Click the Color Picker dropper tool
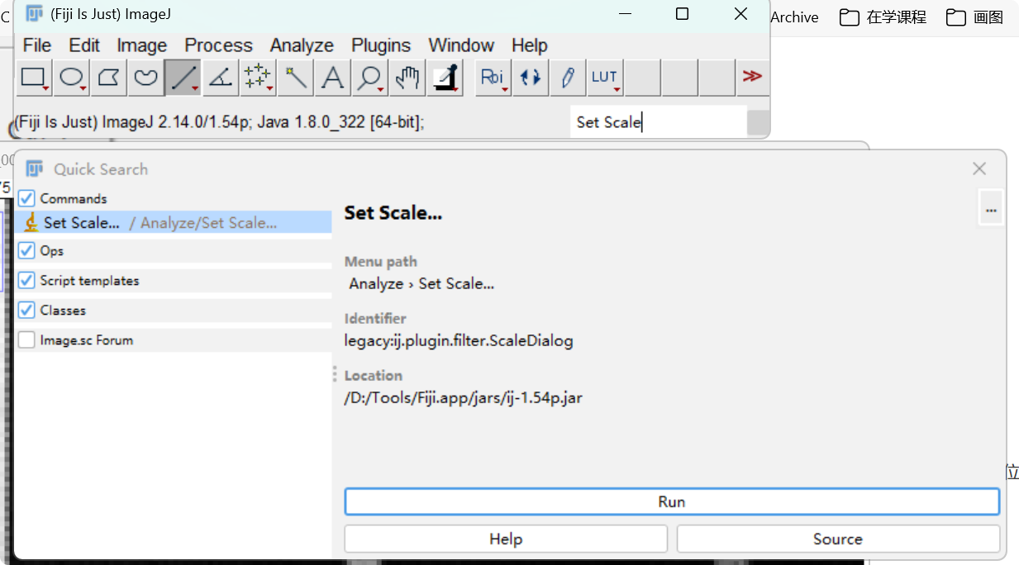The height and width of the screenshot is (565, 1019). pos(446,78)
